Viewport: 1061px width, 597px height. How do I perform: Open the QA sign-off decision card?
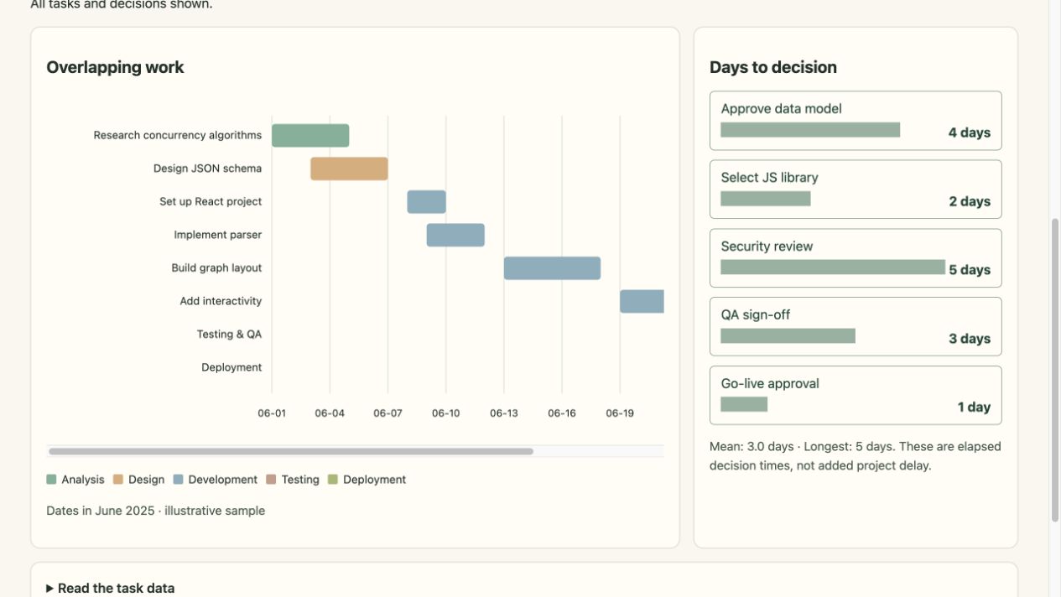(856, 327)
